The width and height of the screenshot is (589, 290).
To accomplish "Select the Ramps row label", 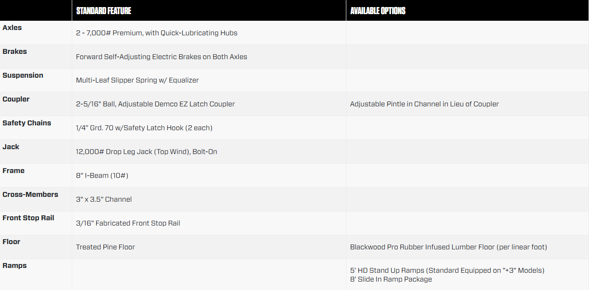I will [x=15, y=266].
